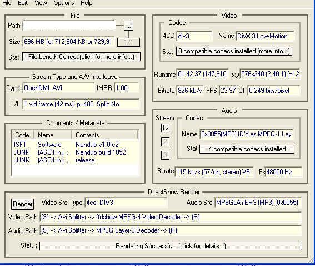The height and width of the screenshot is (266, 315).
Task: Select audio stream 1 button
Action: coord(165,128)
